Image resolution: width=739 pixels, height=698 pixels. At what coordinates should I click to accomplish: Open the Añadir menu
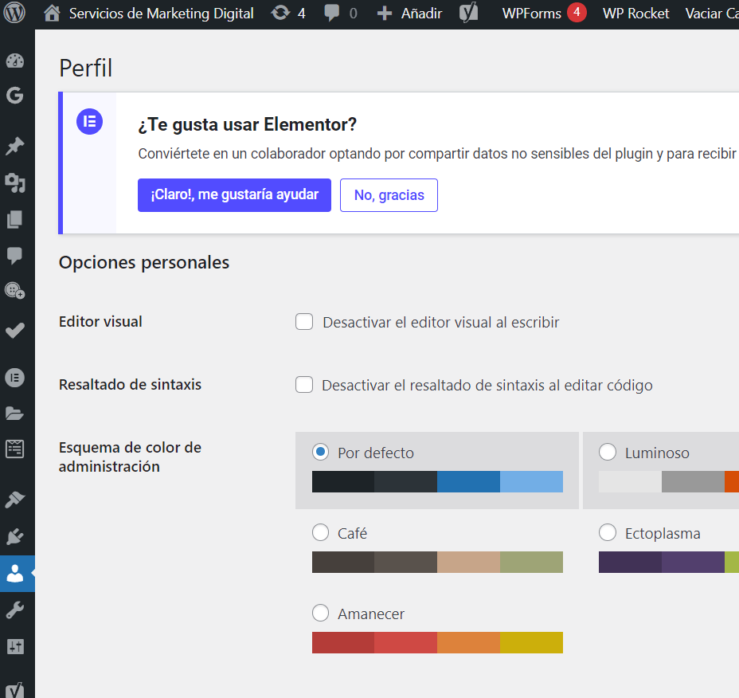point(421,14)
